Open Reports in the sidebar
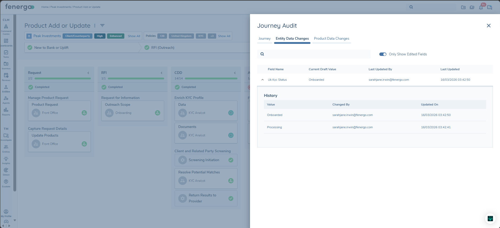Image resolution: width=500 pixels, height=228 pixels. tap(6, 112)
